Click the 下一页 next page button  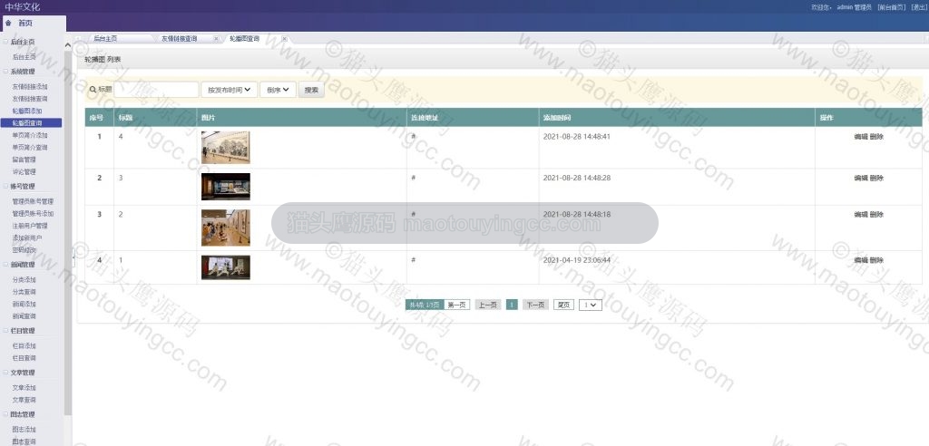(535, 305)
